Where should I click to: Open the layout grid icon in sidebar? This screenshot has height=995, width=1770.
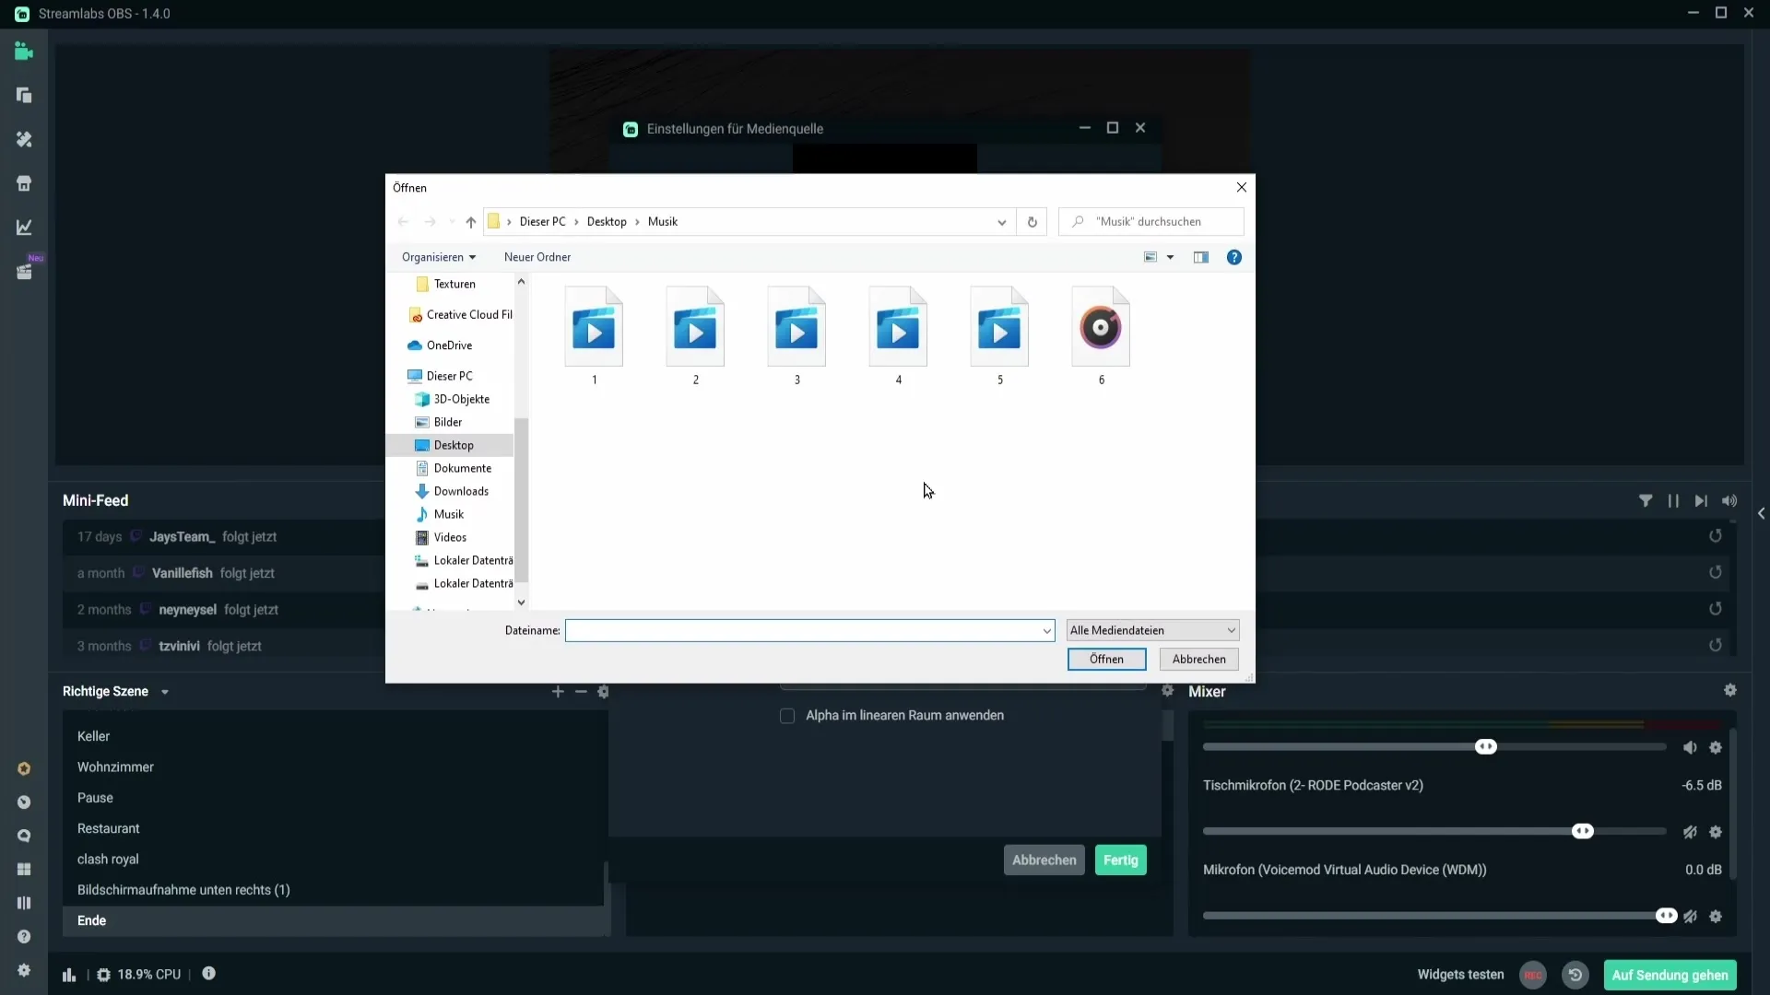(x=24, y=870)
